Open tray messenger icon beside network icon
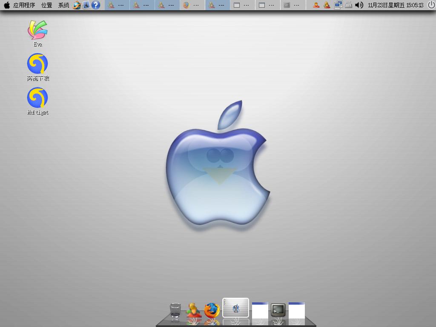Screen dimensions: 436x327 click(x=327, y=5)
